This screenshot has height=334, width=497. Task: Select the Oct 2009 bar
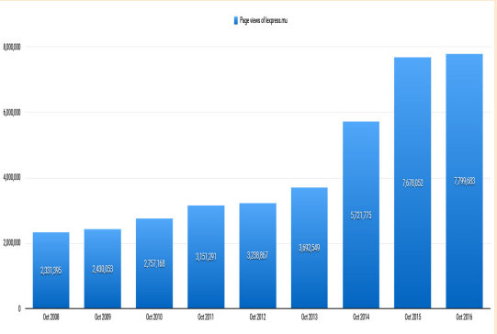tap(103, 269)
